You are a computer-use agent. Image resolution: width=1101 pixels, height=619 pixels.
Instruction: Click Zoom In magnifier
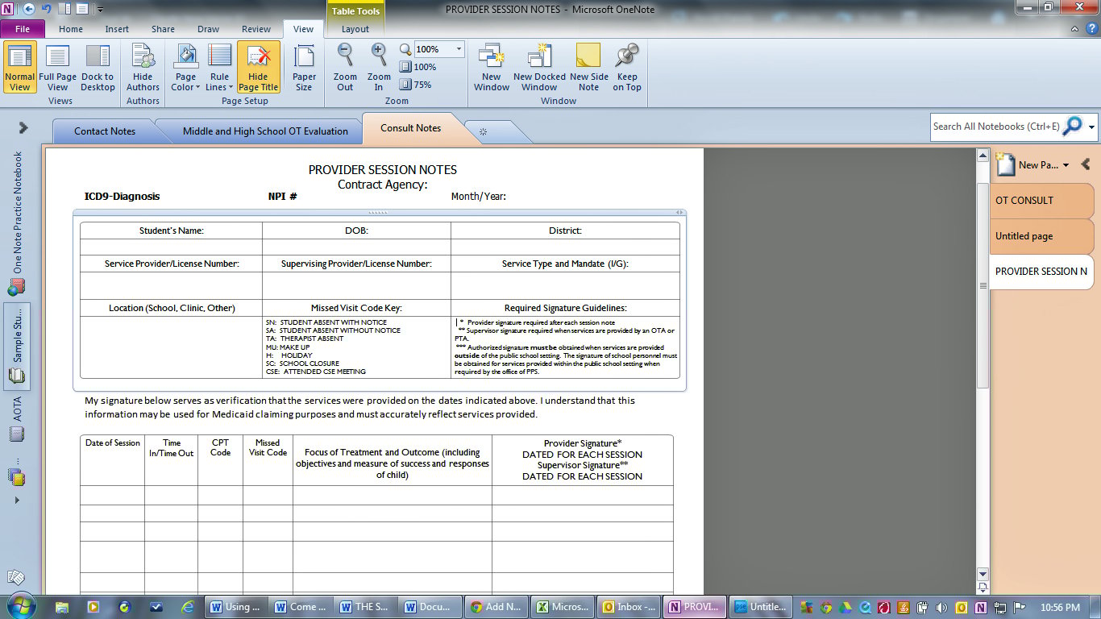[379, 68]
